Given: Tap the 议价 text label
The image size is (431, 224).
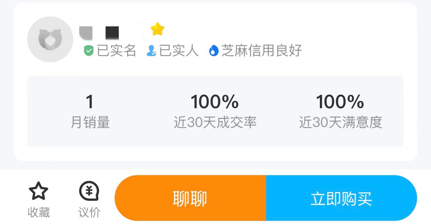Looking at the screenshot, I should click(x=89, y=212).
